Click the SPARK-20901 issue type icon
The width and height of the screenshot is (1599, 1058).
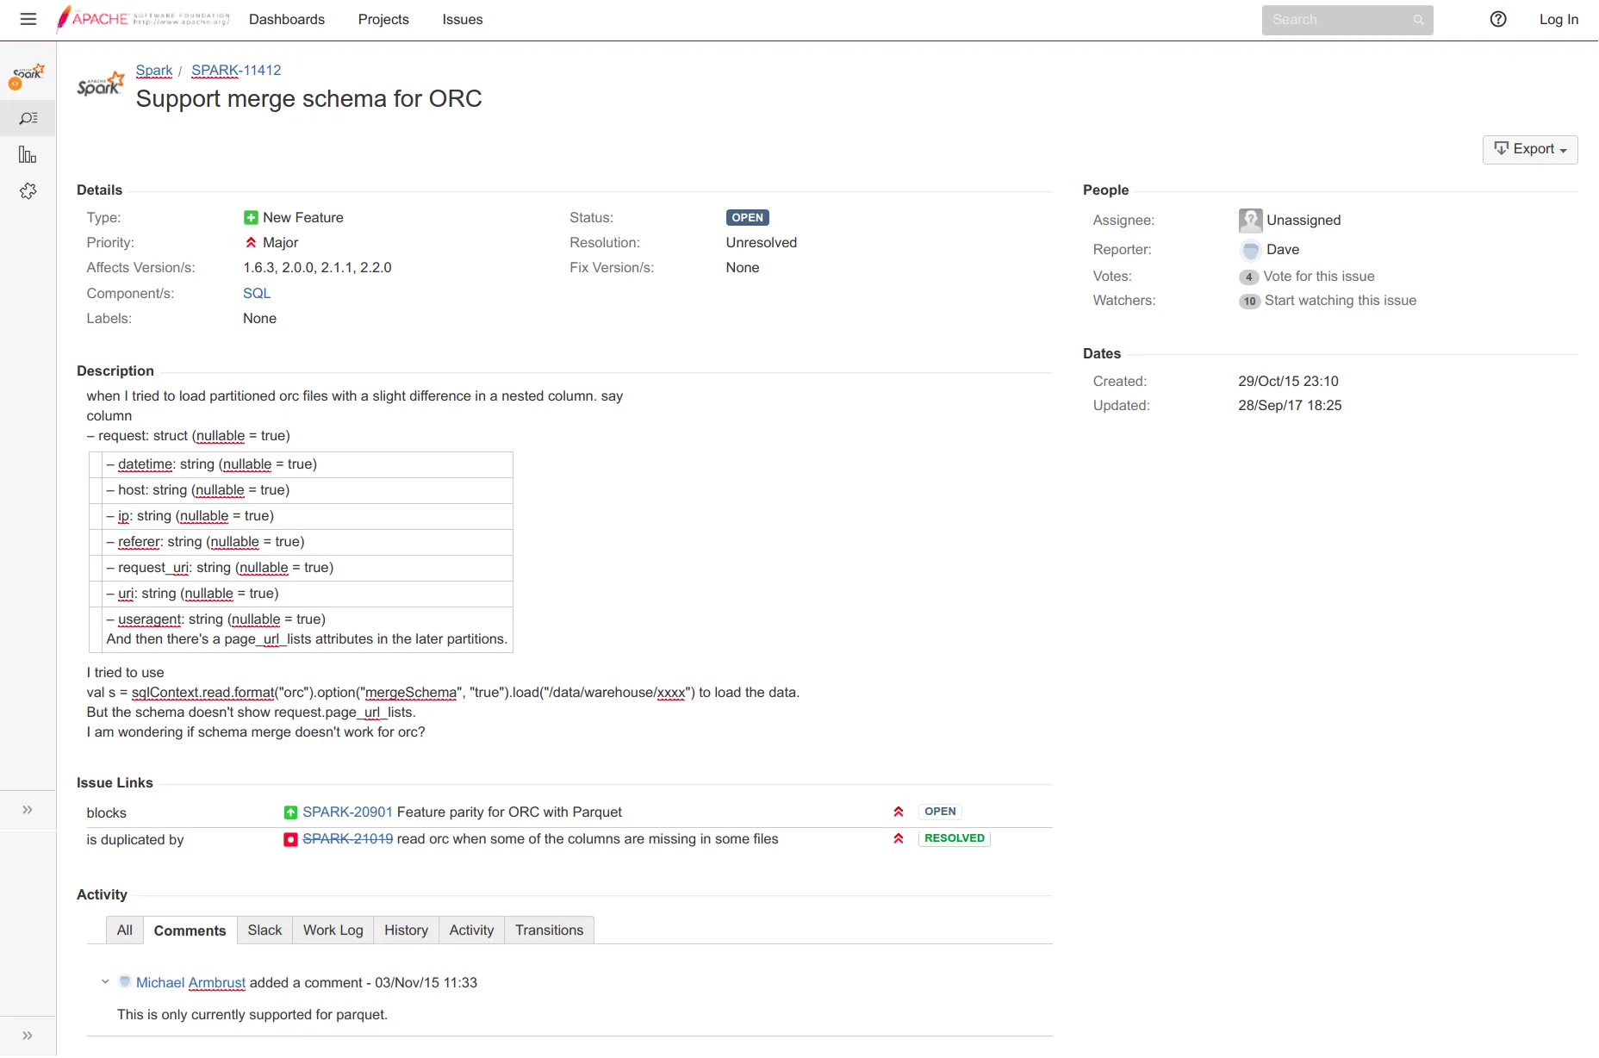click(290, 812)
